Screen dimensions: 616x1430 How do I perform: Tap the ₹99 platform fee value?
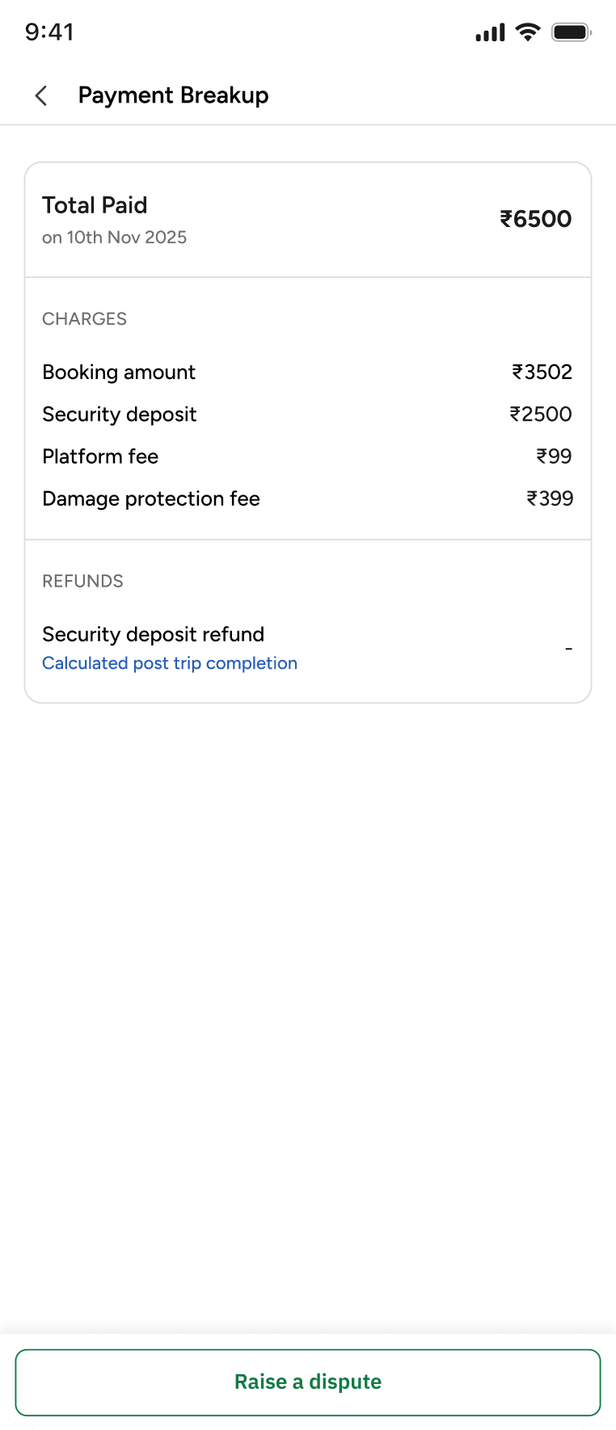click(x=554, y=456)
